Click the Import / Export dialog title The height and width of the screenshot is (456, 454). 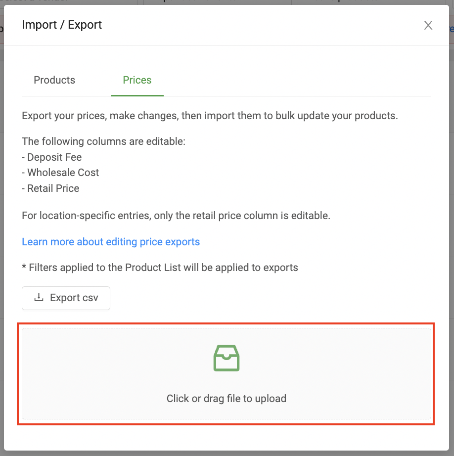pos(62,25)
